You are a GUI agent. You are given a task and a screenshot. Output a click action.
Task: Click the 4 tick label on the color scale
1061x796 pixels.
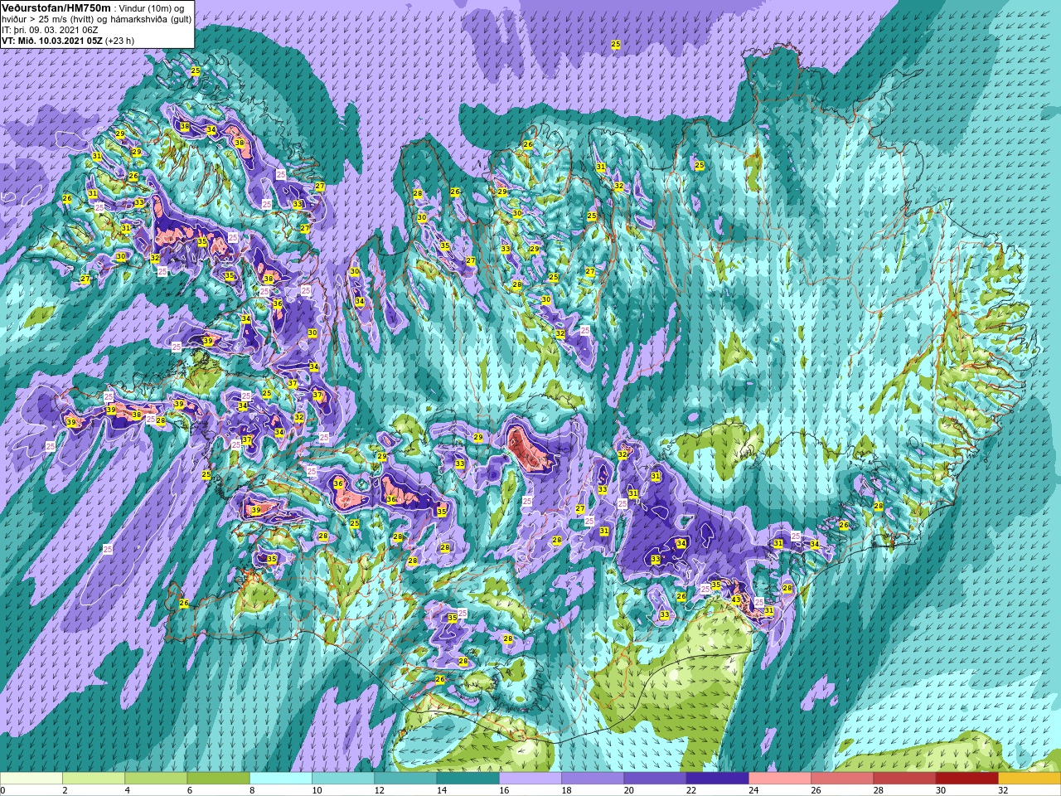128,790
